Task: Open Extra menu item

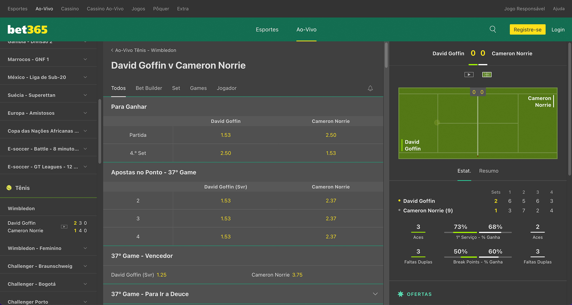Action: tap(183, 9)
